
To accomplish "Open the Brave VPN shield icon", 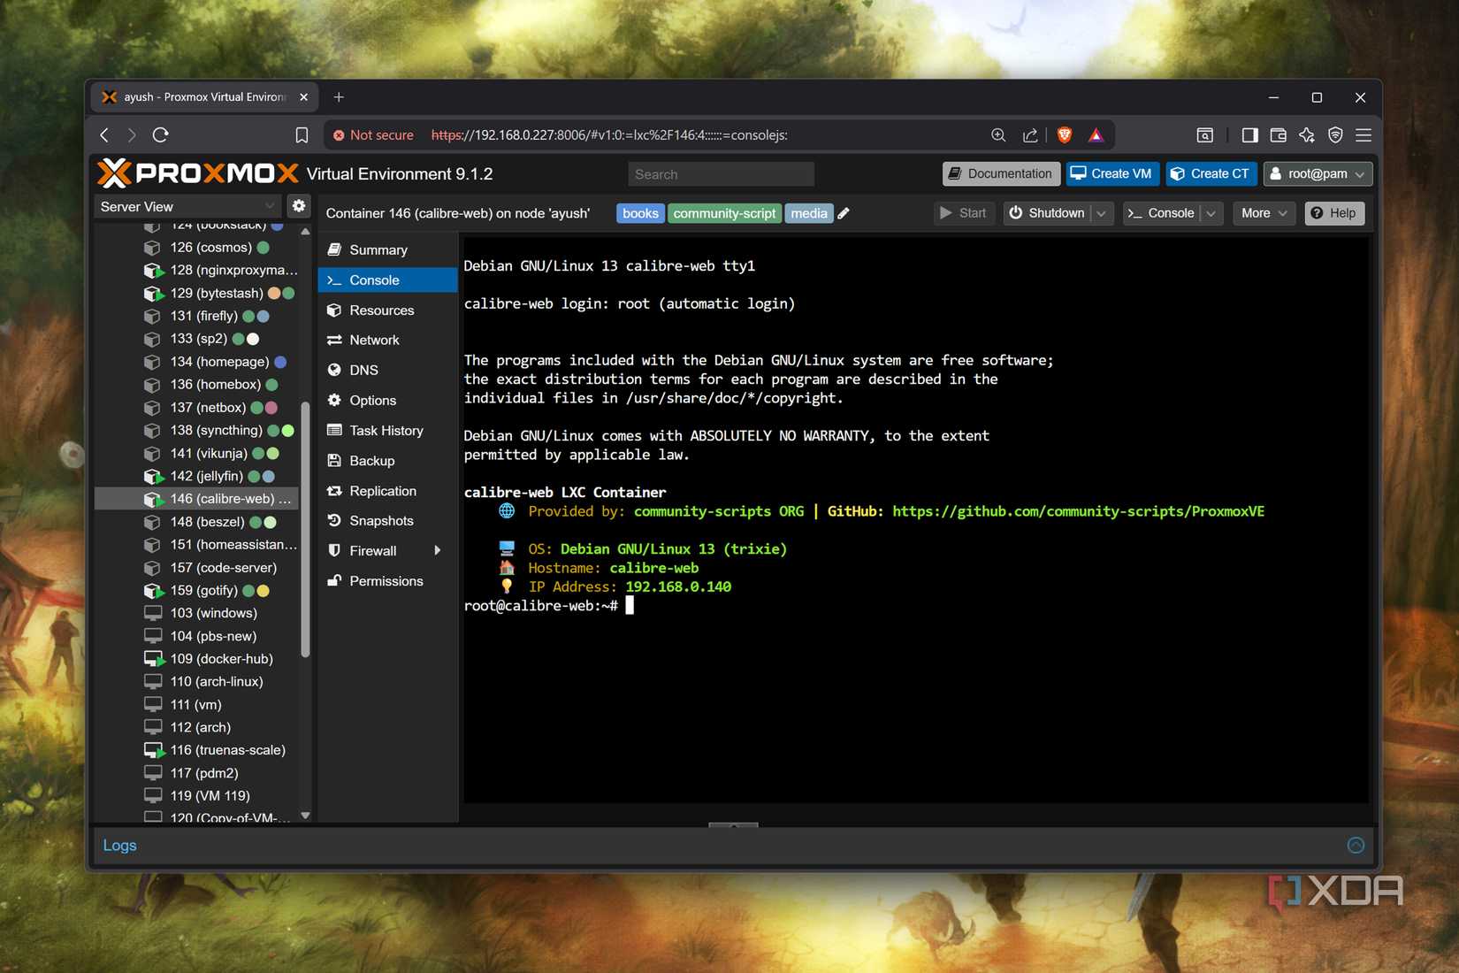I will 1335,135.
